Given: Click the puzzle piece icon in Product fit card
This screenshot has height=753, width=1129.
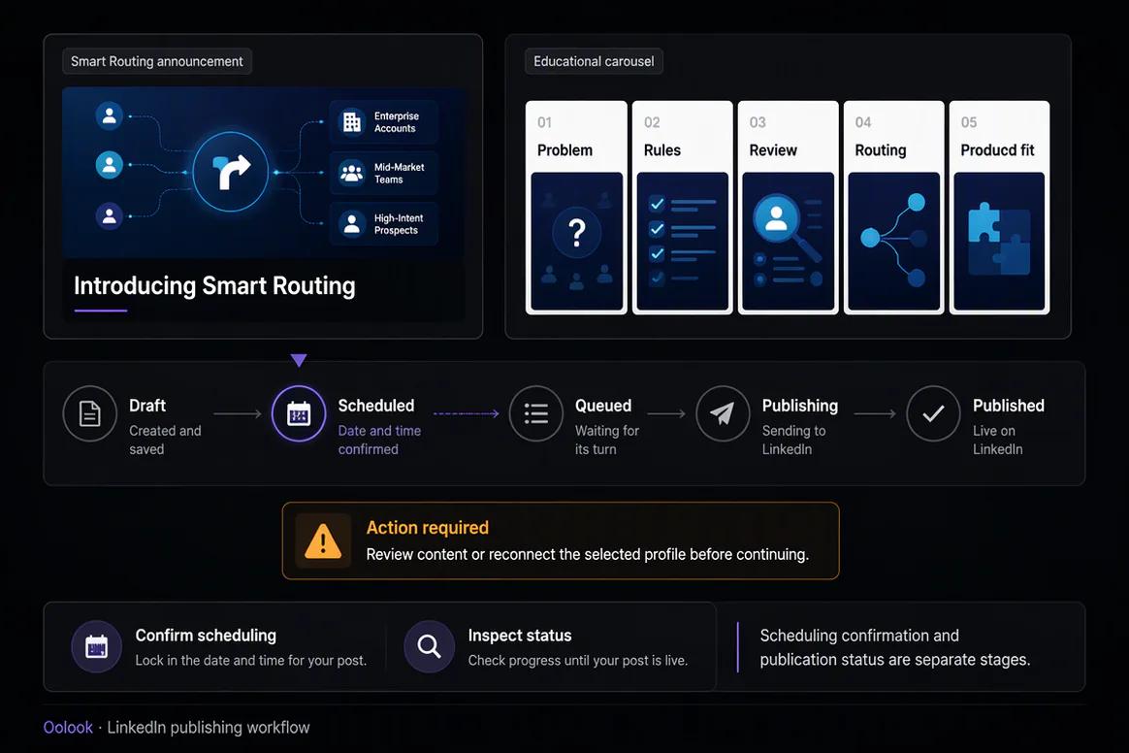Looking at the screenshot, I should pos(999,240).
